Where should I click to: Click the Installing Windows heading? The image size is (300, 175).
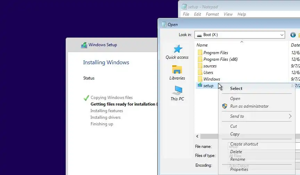click(x=106, y=62)
